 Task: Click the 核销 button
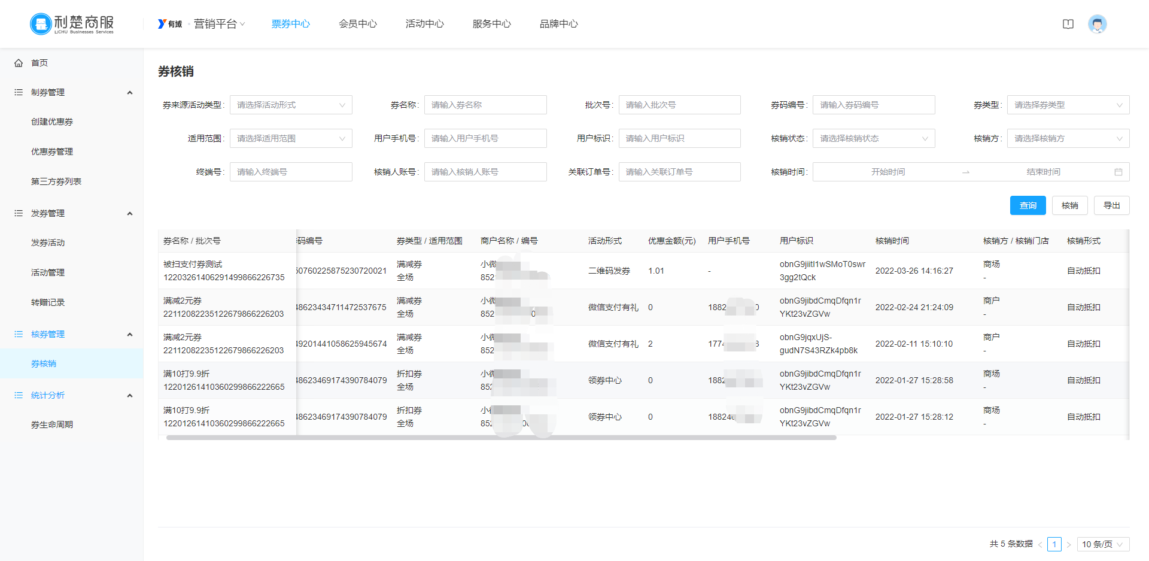click(x=1070, y=205)
